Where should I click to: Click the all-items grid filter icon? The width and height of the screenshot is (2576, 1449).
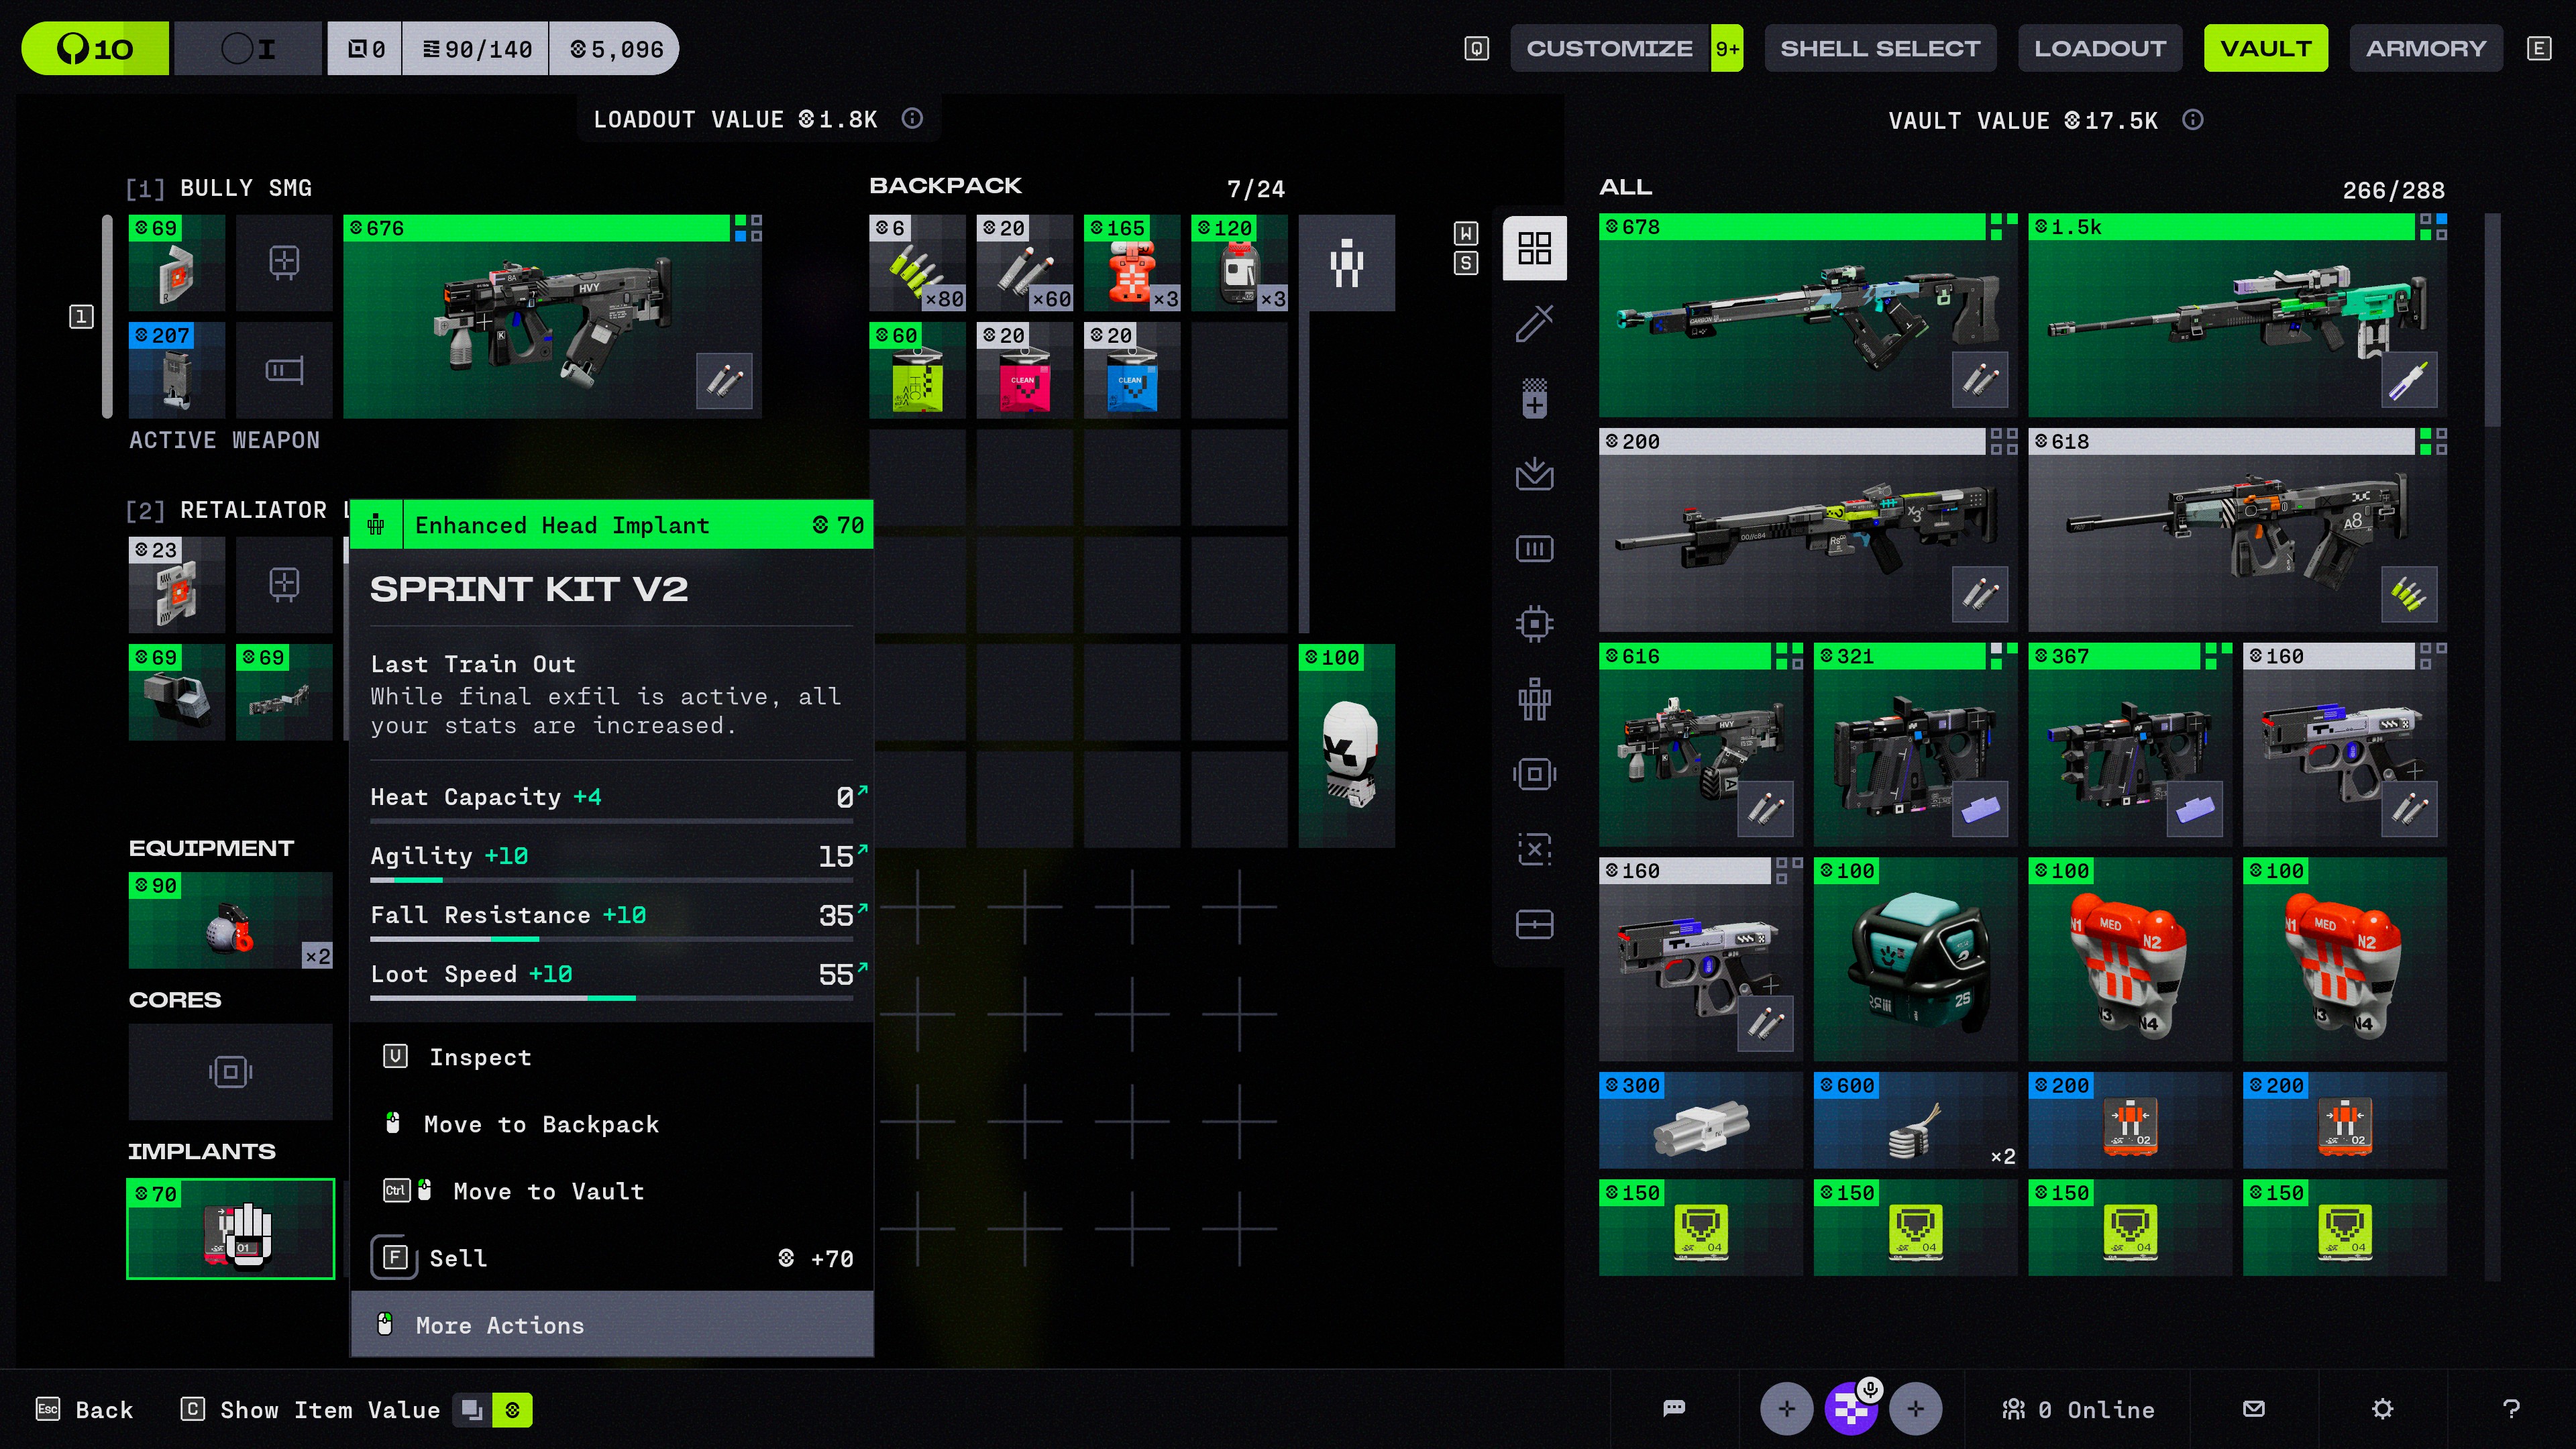click(1534, 248)
